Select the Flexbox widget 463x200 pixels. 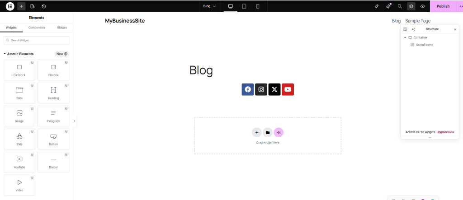point(53,70)
